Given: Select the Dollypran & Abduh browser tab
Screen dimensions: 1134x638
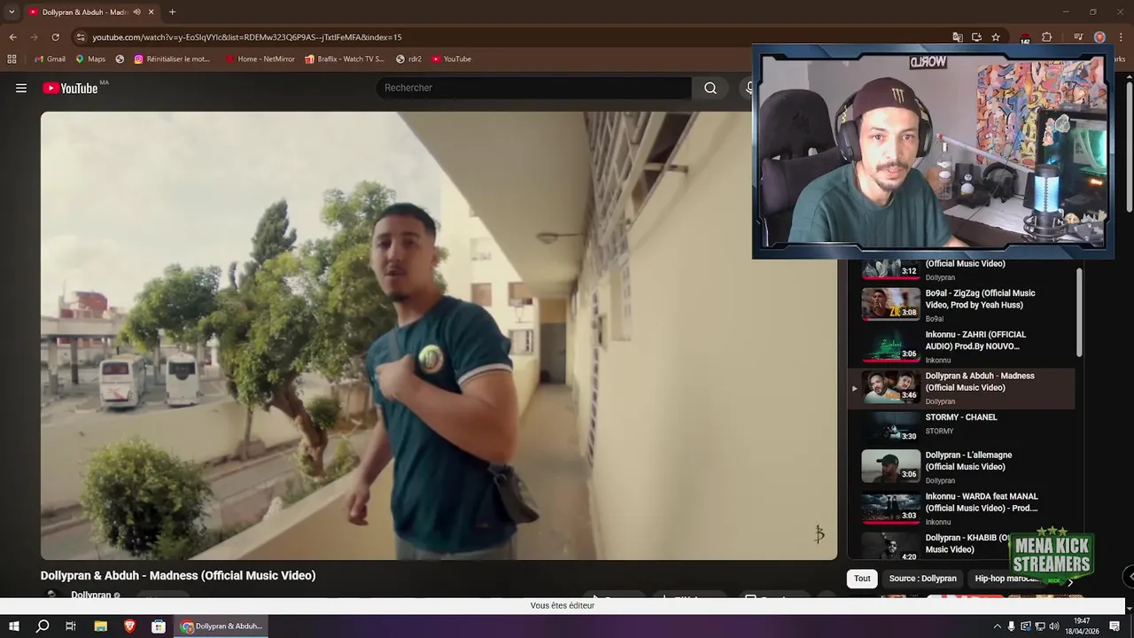Looking at the screenshot, I should tap(90, 12).
